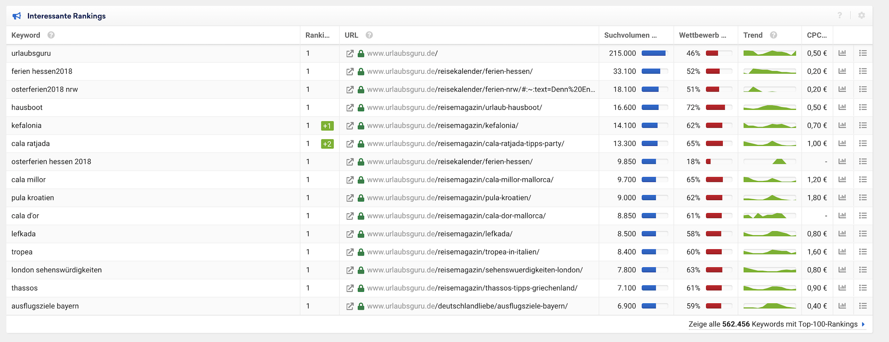Open external link icon for kefalonia row
The height and width of the screenshot is (342, 889).
coord(350,126)
